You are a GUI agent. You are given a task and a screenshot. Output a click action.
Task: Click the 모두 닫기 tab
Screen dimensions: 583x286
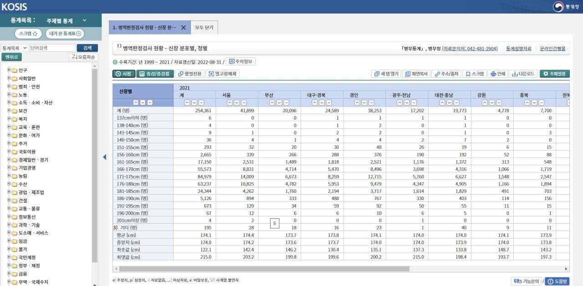(x=204, y=27)
